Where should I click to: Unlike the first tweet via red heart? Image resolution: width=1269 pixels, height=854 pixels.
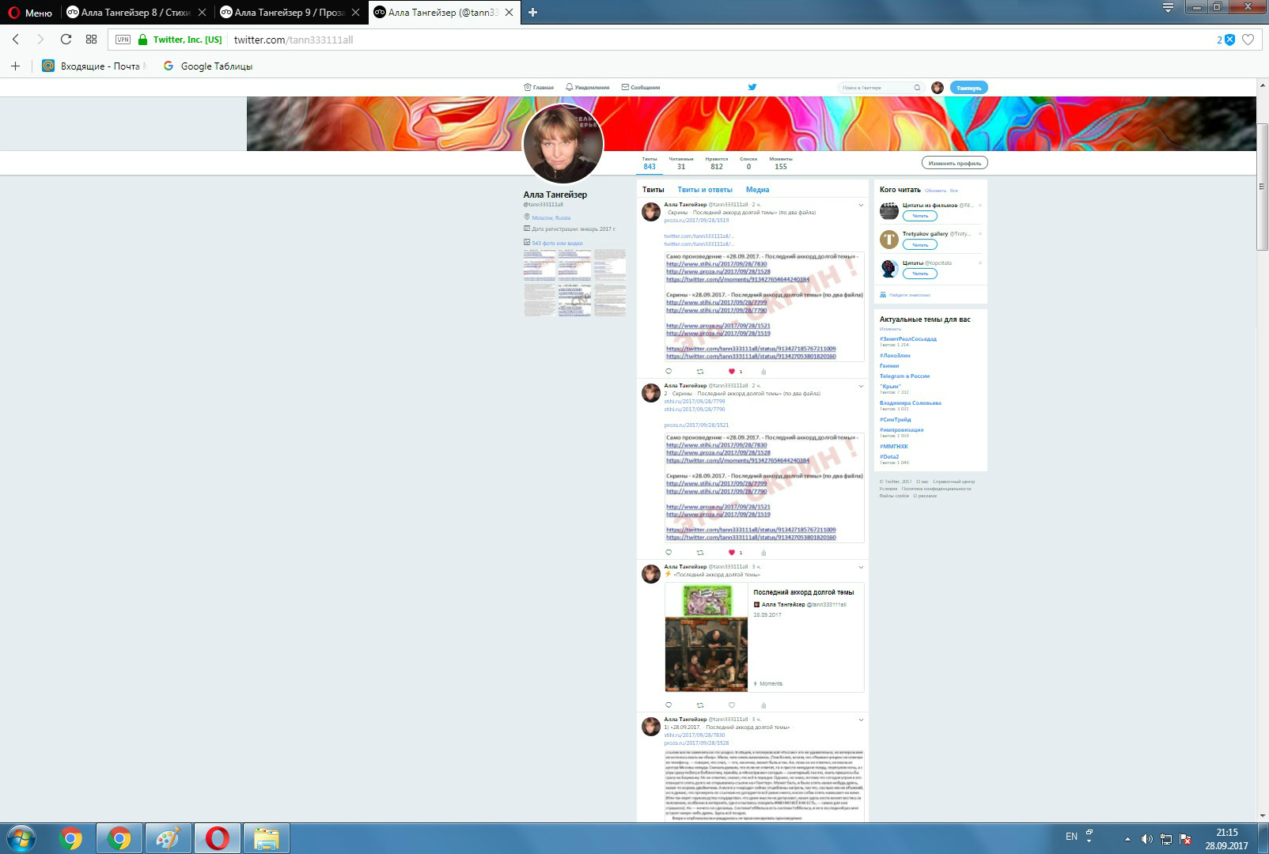point(732,372)
